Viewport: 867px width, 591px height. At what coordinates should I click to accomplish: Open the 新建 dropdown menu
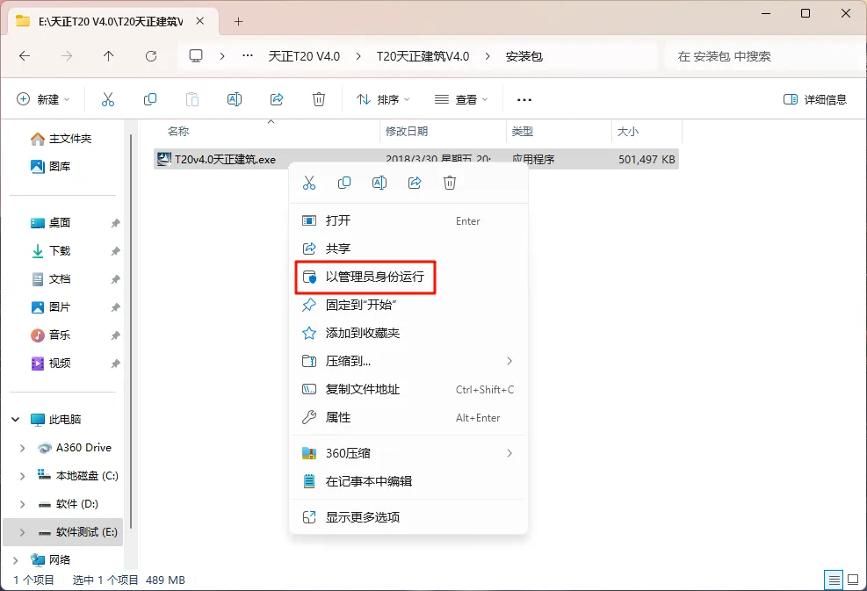[x=43, y=99]
